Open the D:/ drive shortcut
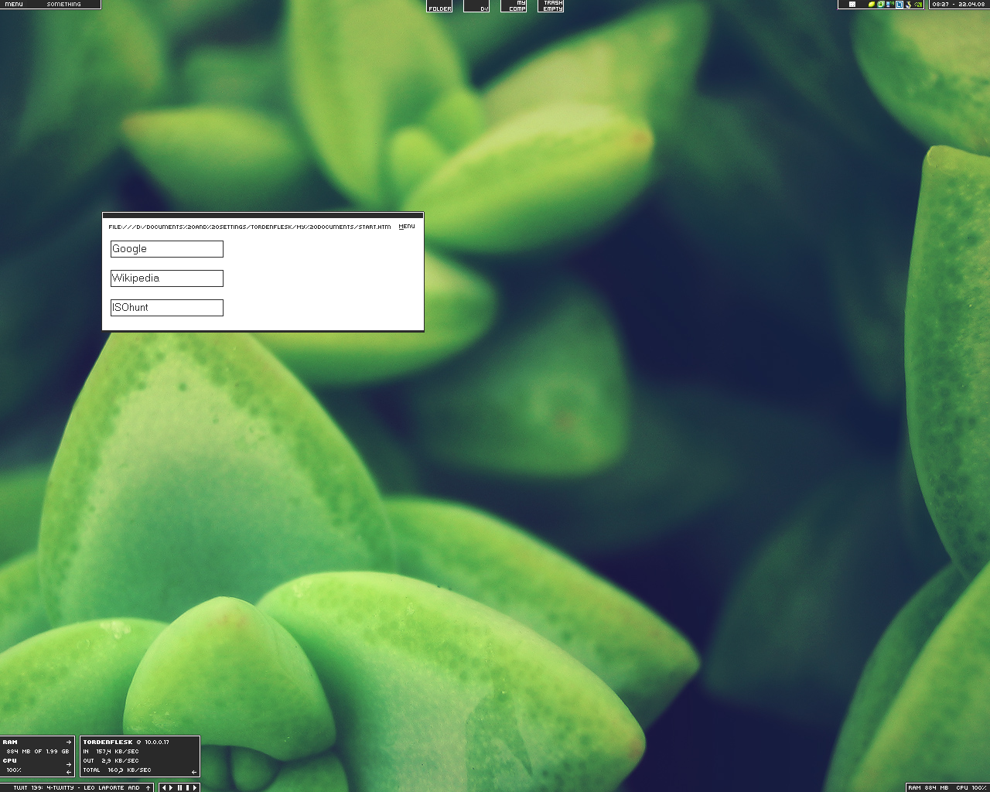Image resolution: width=990 pixels, height=792 pixels. click(x=476, y=6)
